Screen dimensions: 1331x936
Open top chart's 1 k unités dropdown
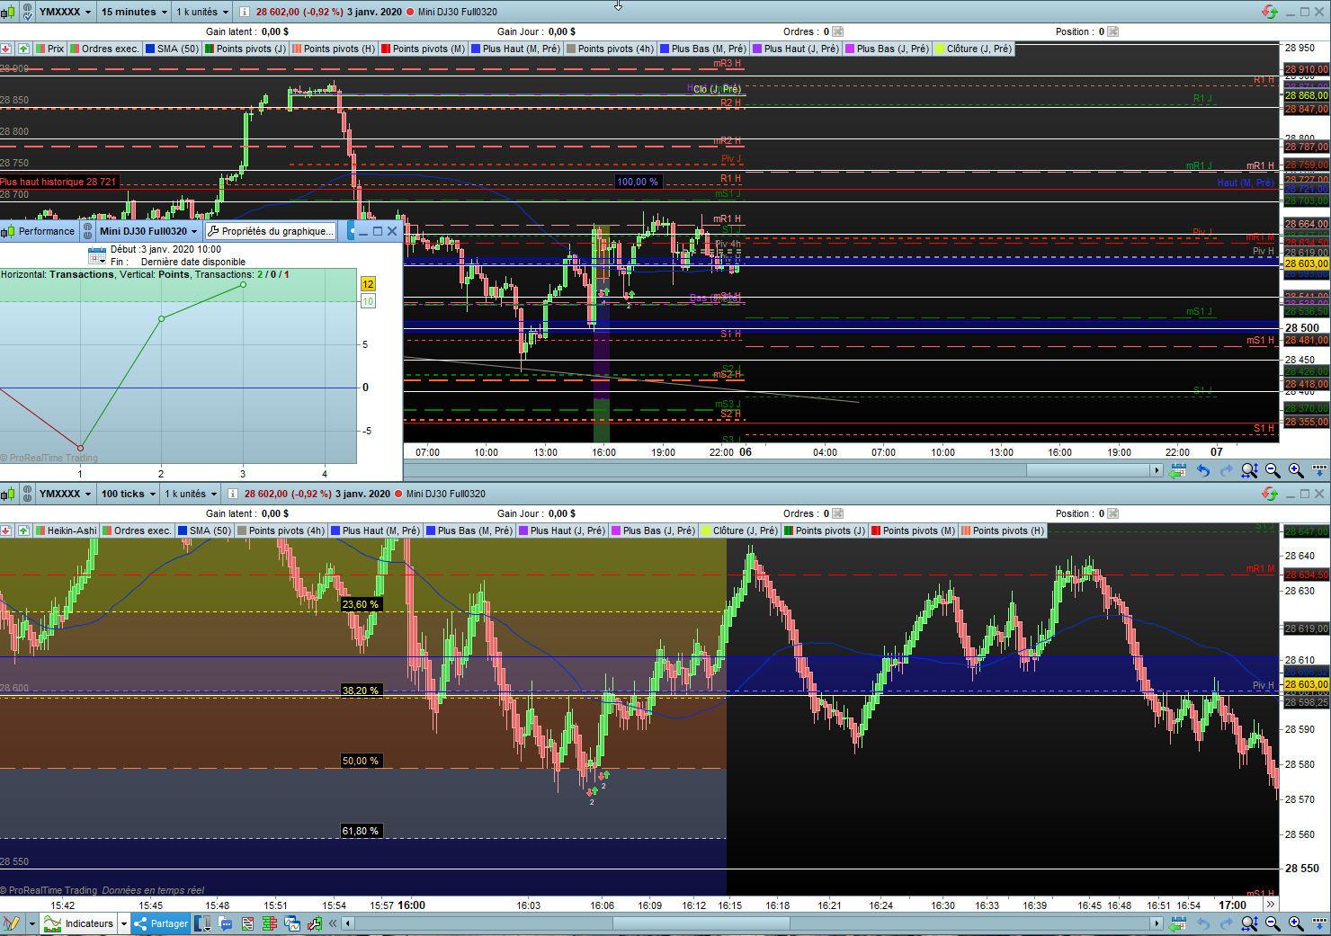(x=202, y=12)
